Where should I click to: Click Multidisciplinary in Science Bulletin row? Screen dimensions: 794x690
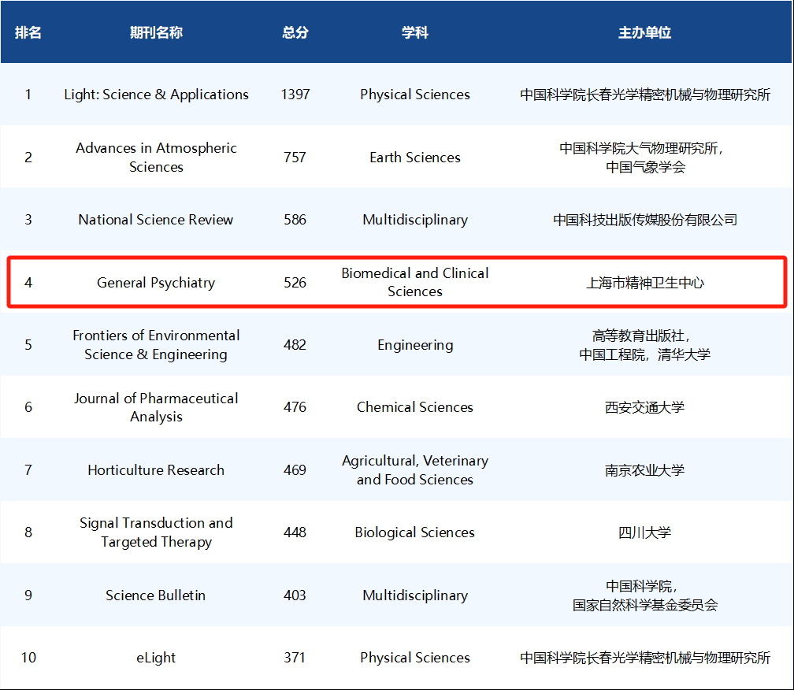pos(414,595)
